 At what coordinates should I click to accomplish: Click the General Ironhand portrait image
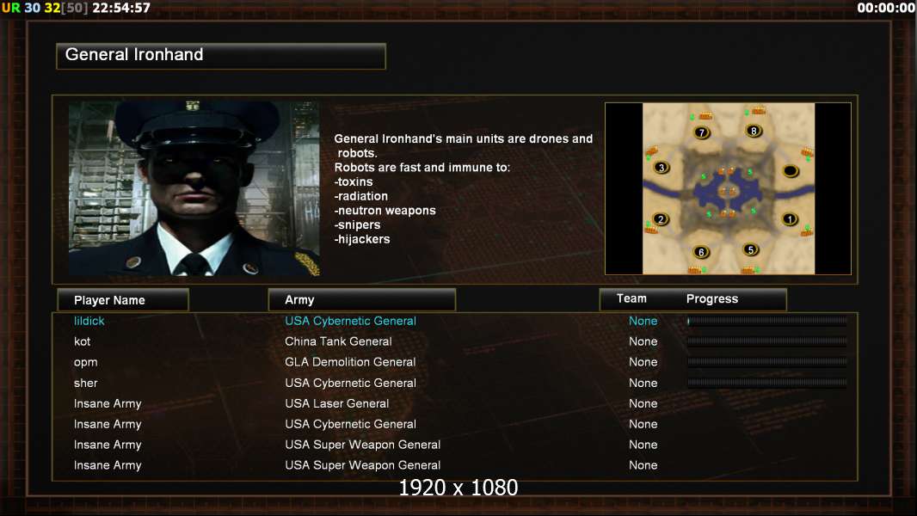[194, 188]
